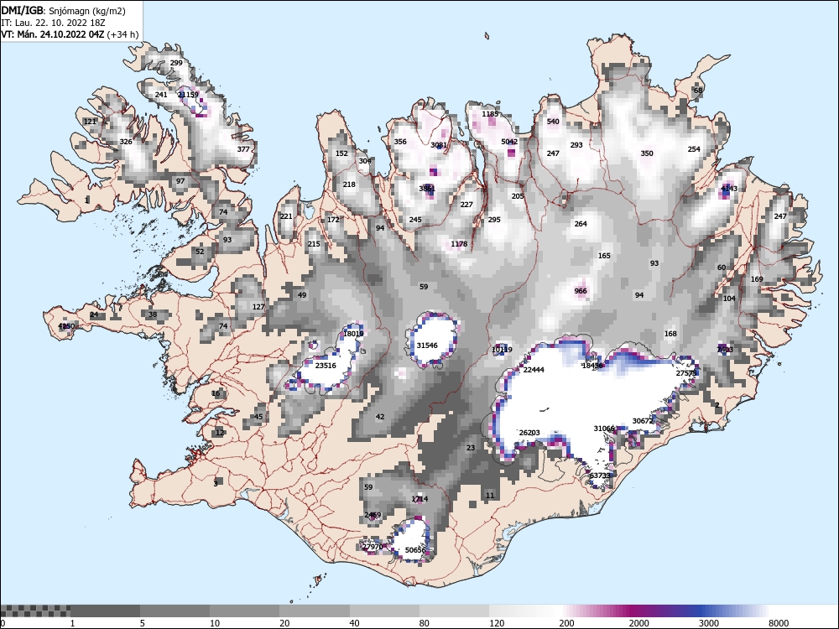Click snow value '215'

[314, 244]
